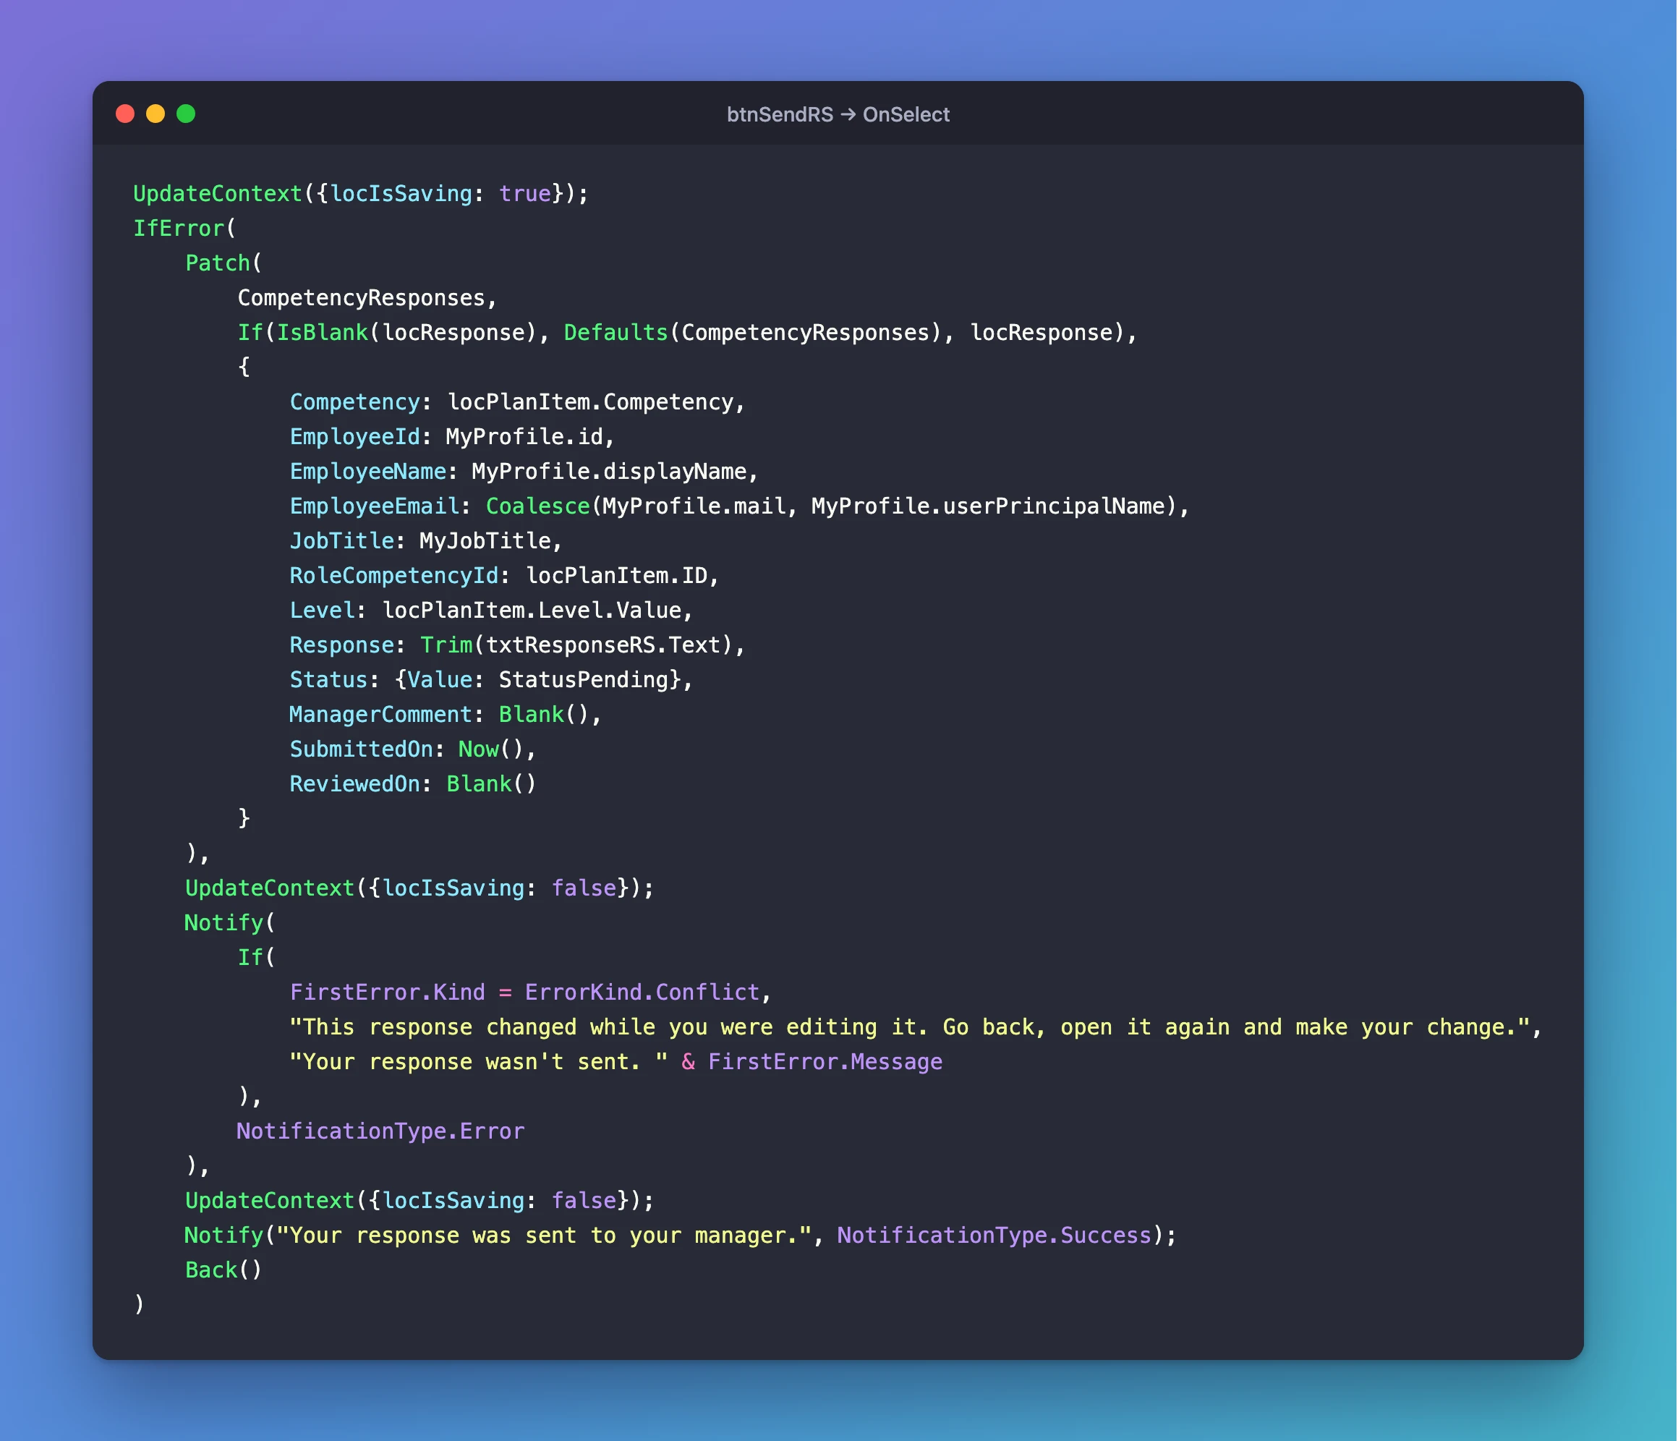
Task: Click the Competency field name
Action: 354,401
